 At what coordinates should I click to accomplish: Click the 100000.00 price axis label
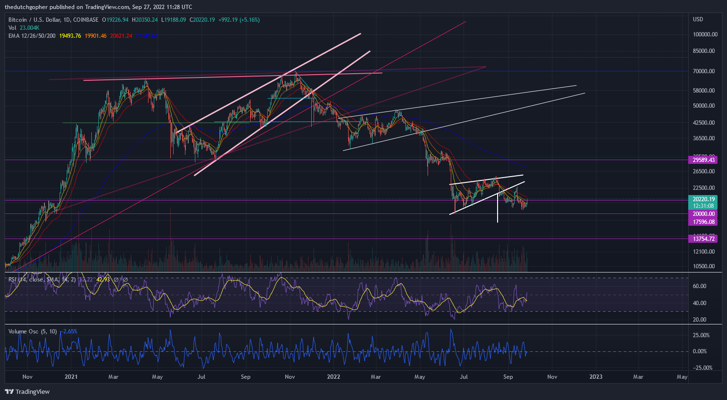click(705, 35)
